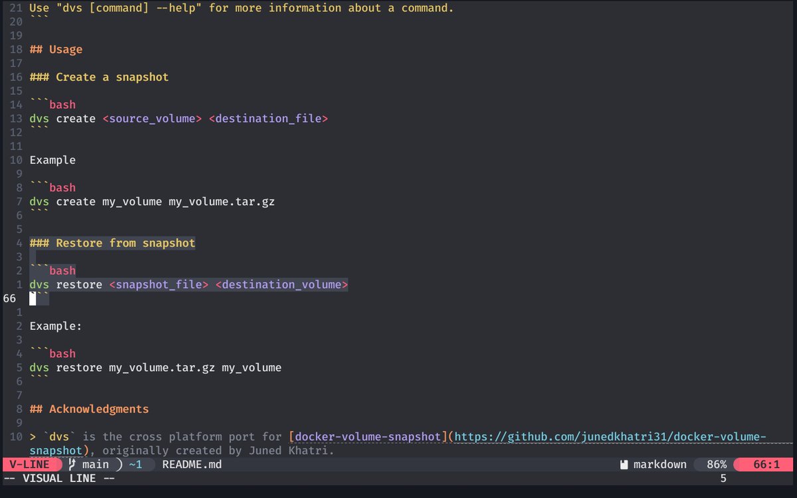This screenshot has width=797, height=498.
Task: Open the docker-volume-snapshot GitHub URL
Action: [x=610, y=436]
